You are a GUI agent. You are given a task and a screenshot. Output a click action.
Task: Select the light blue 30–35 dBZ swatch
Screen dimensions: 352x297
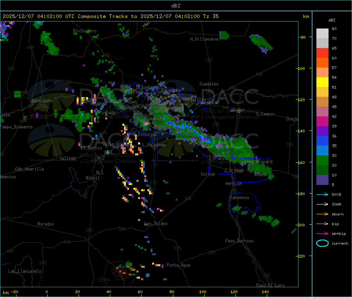(322, 151)
